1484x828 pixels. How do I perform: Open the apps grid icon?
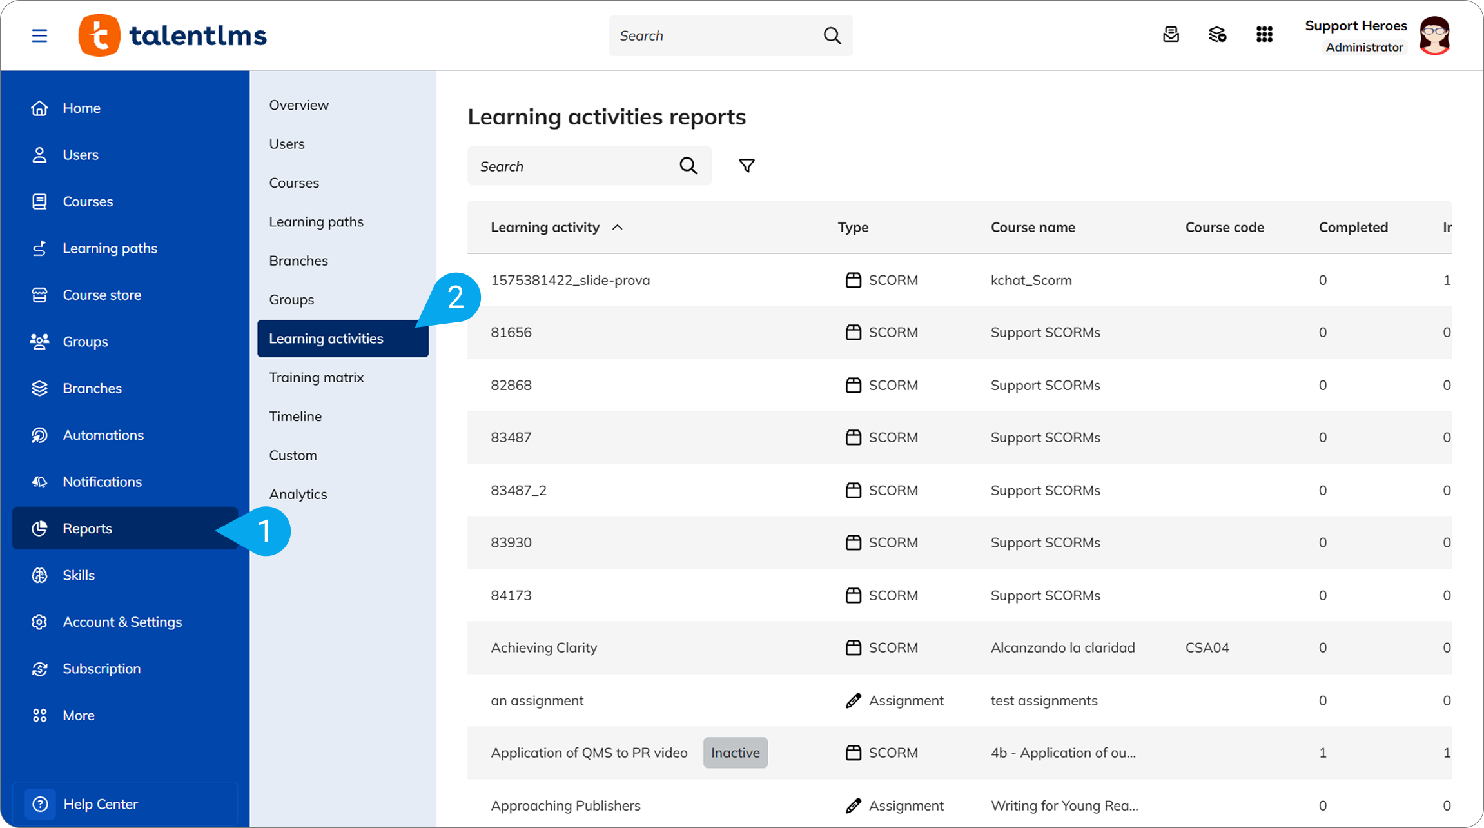pyautogui.click(x=1264, y=35)
